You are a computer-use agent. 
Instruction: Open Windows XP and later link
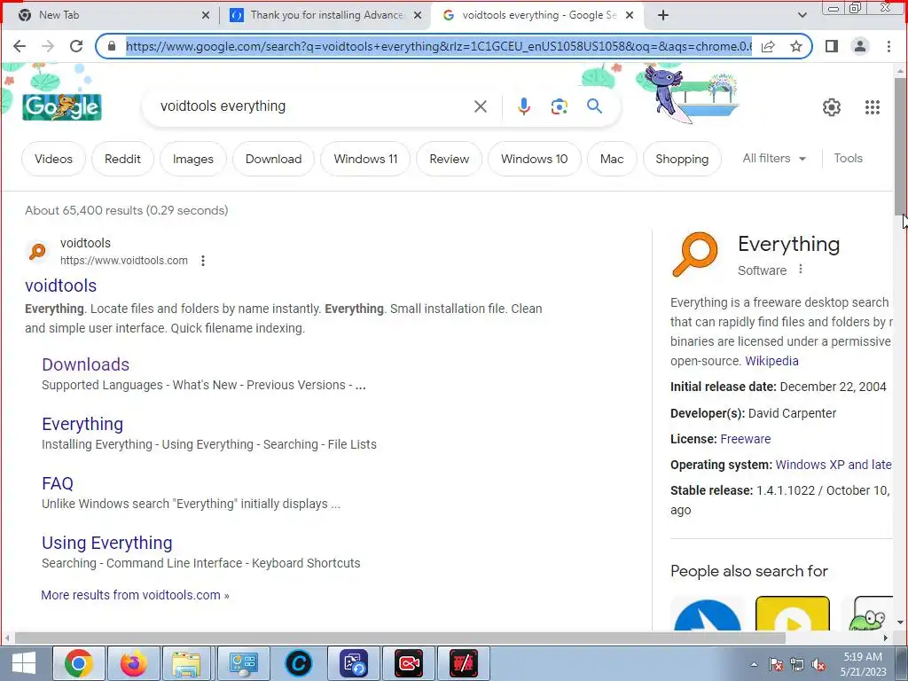[834, 465]
